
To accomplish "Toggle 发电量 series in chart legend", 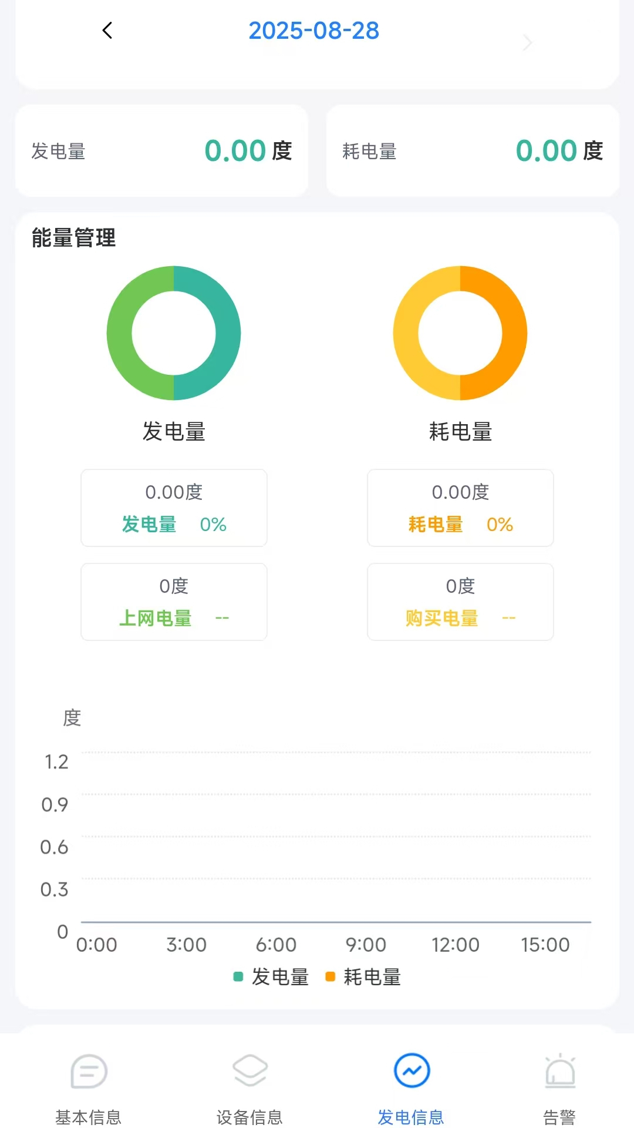I will [x=271, y=977].
